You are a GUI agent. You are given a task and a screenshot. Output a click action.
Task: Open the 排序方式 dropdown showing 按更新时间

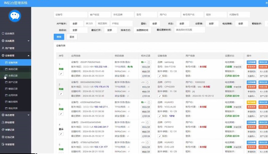point(142,30)
